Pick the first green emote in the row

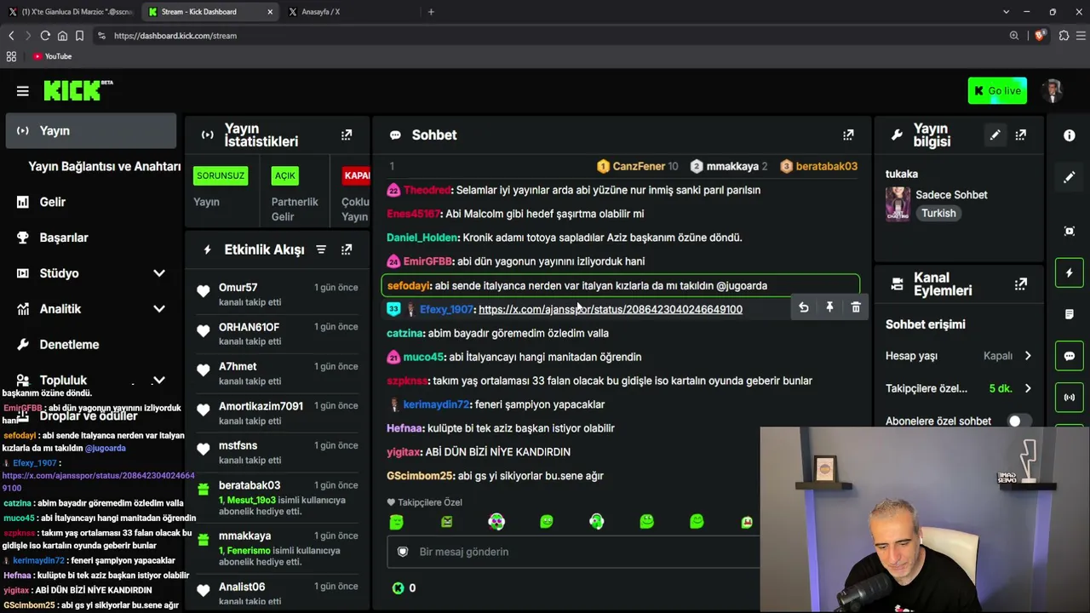tap(396, 522)
